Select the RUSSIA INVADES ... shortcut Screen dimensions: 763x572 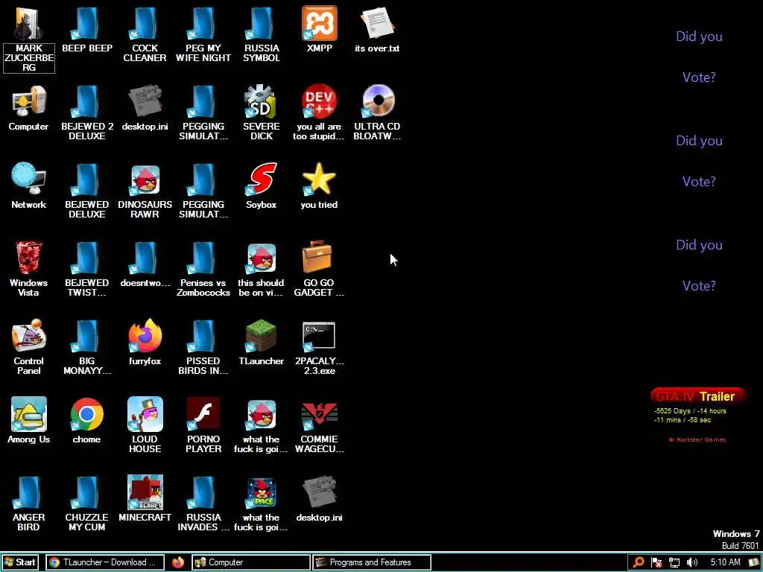point(203,493)
